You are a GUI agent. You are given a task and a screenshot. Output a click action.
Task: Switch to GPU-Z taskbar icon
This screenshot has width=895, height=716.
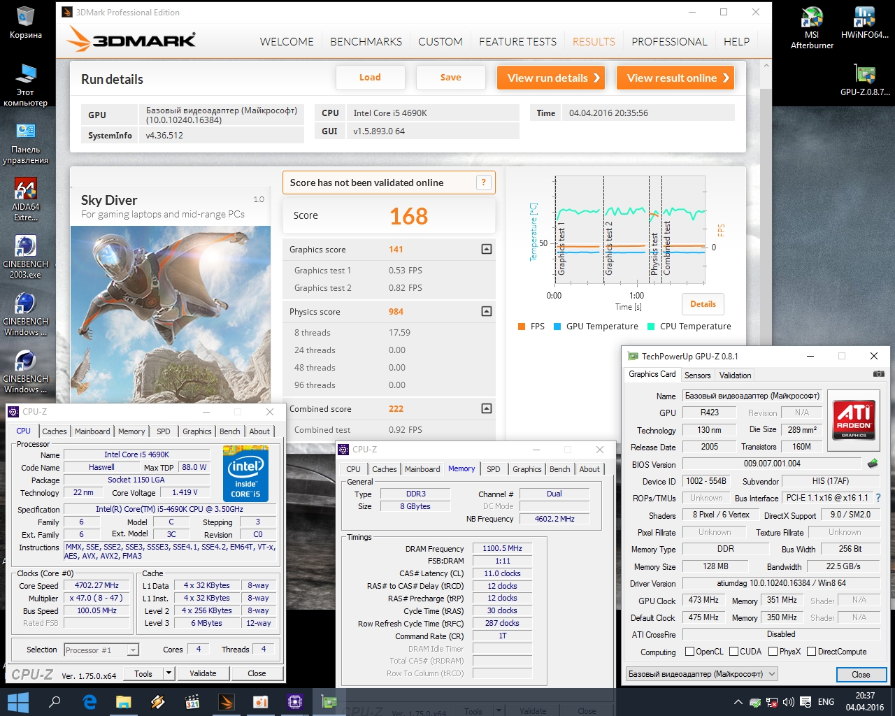click(329, 702)
